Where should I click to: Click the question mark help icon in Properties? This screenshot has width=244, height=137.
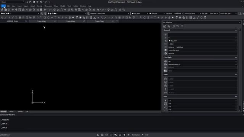182,26
